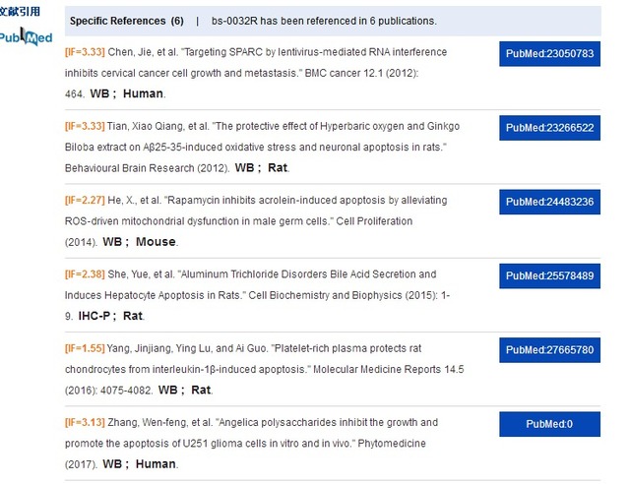Click the Chinese 文献引用 heading

click(x=22, y=13)
